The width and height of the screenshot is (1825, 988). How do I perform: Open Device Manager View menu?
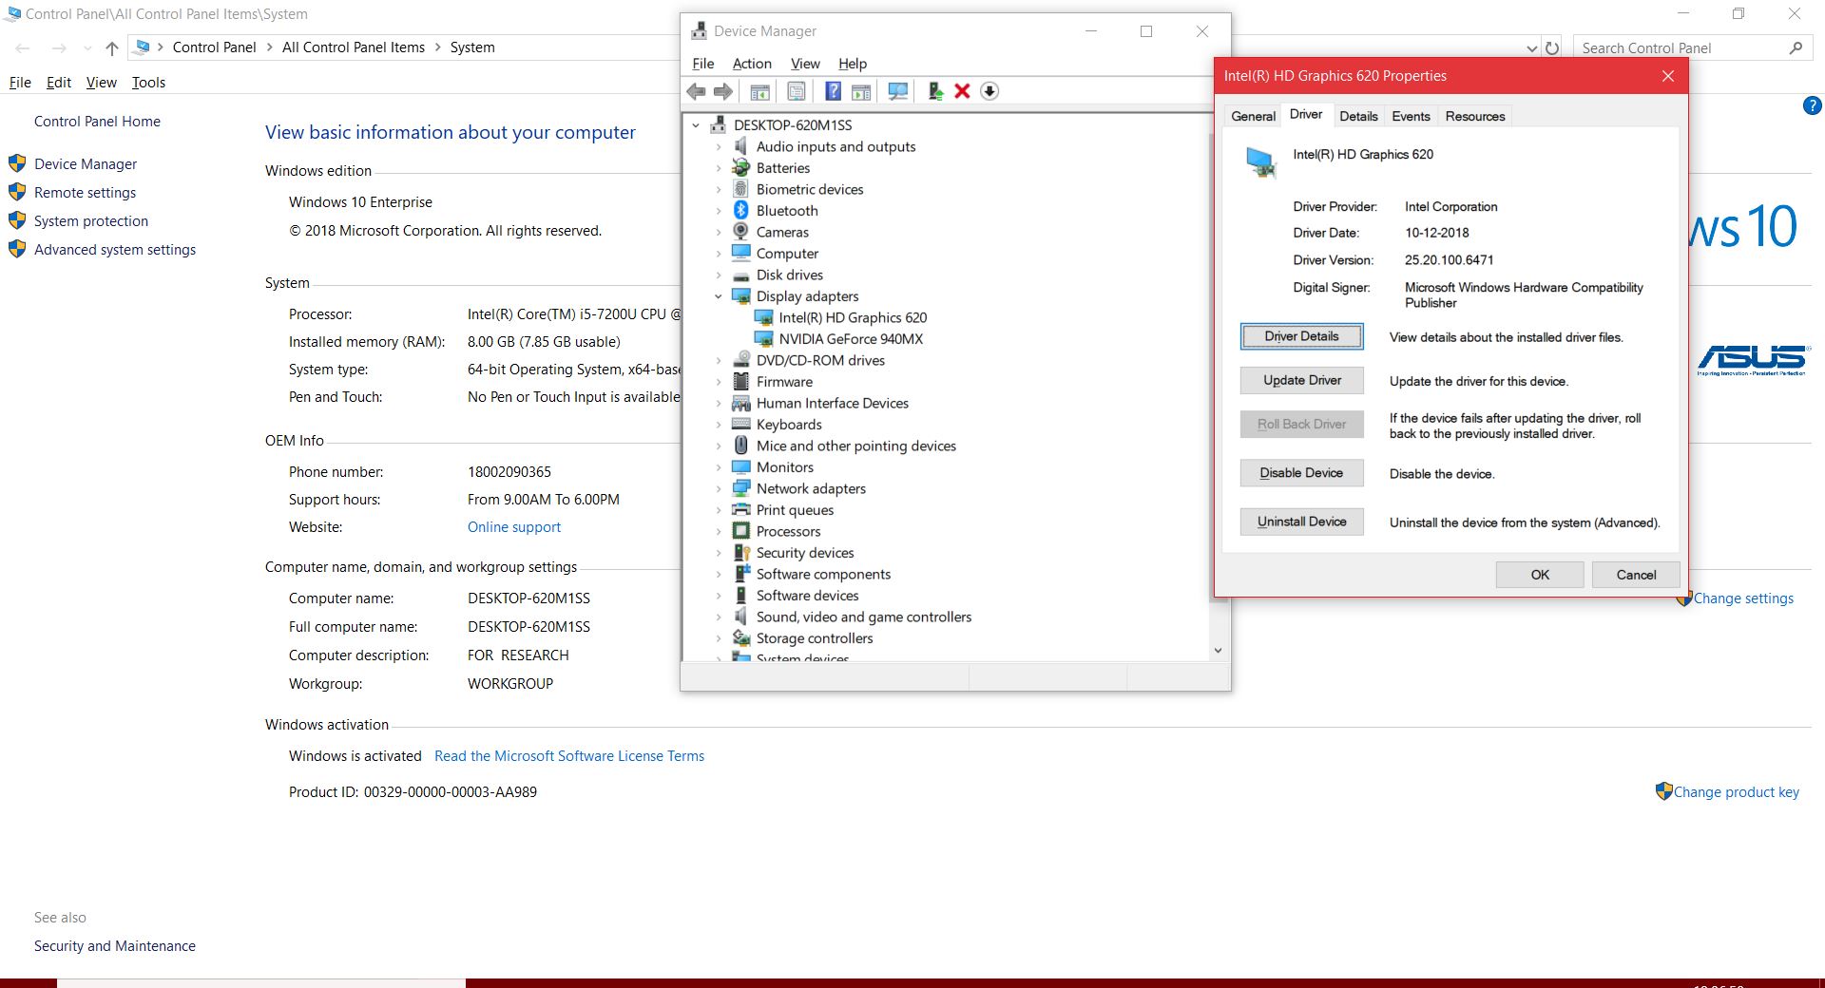(x=805, y=64)
